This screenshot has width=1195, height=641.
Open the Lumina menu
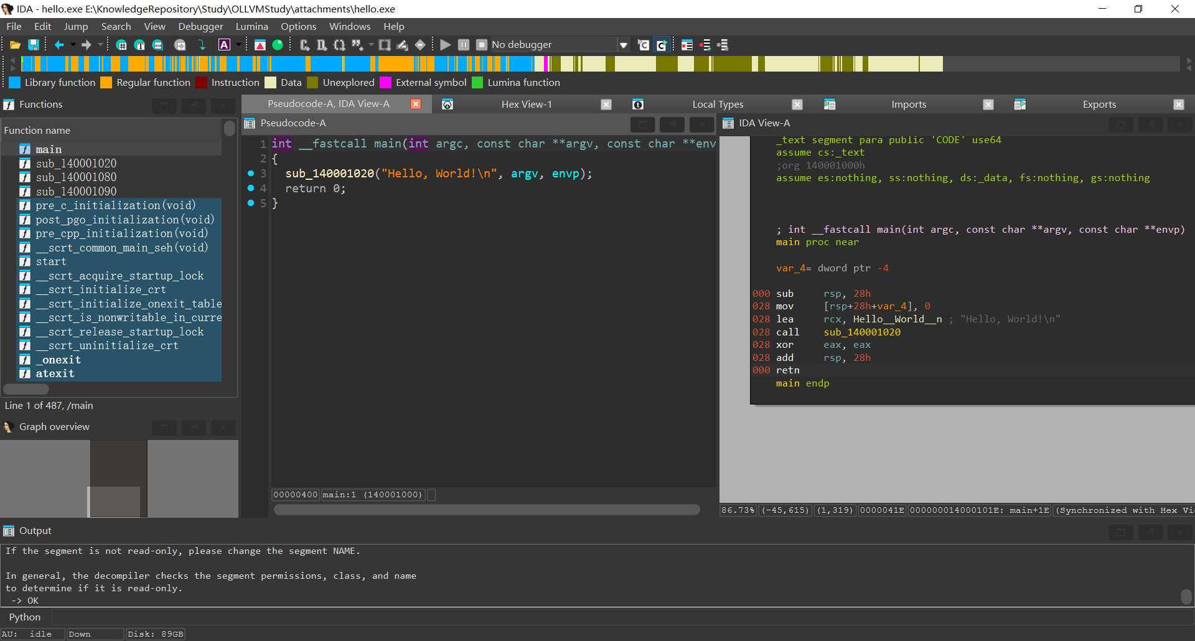[x=251, y=26]
